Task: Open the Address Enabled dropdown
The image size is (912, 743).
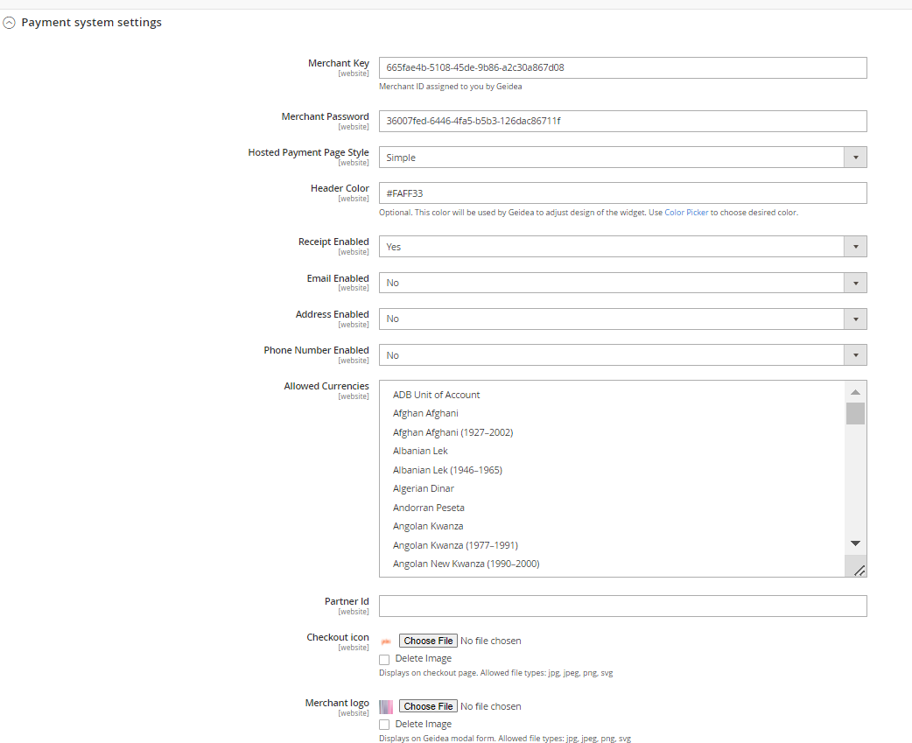Action: (622, 319)
